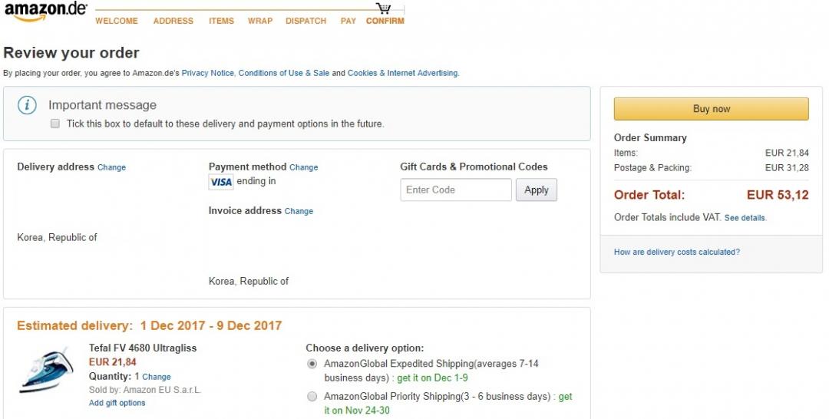Go to the ITEMS checkout step
Image resolution: width=829 pixels, height=419 pixels.
click(221, 21)
